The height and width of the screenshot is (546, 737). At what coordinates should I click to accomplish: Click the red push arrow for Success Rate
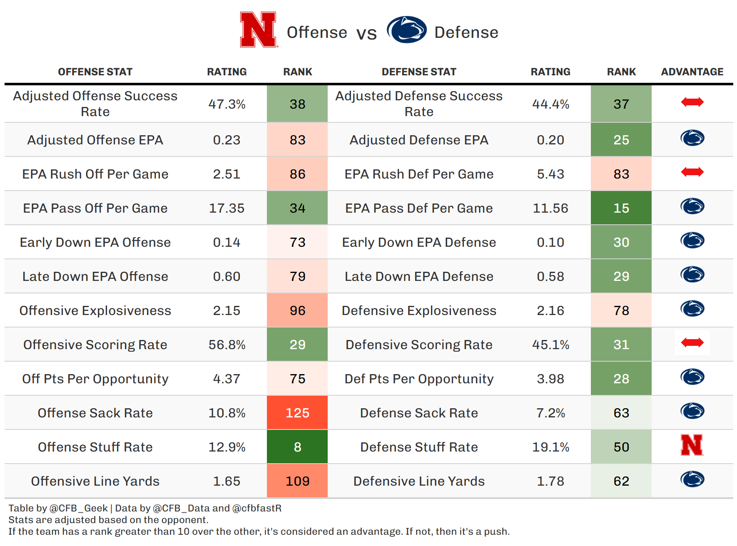coord(692,102)
